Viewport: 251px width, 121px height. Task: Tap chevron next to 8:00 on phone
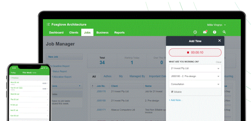(x=48, y=83)
